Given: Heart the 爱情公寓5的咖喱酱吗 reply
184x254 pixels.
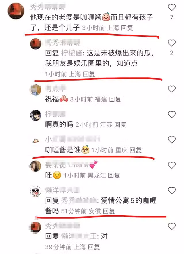Looking at the screenshot, I should 172,190.
